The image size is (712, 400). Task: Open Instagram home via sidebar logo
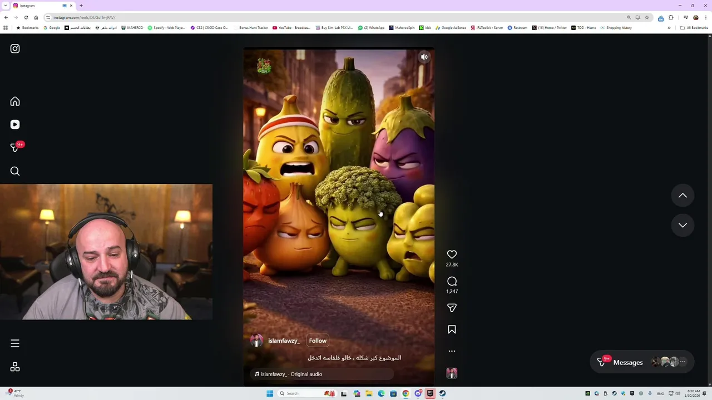click(15, 49)
